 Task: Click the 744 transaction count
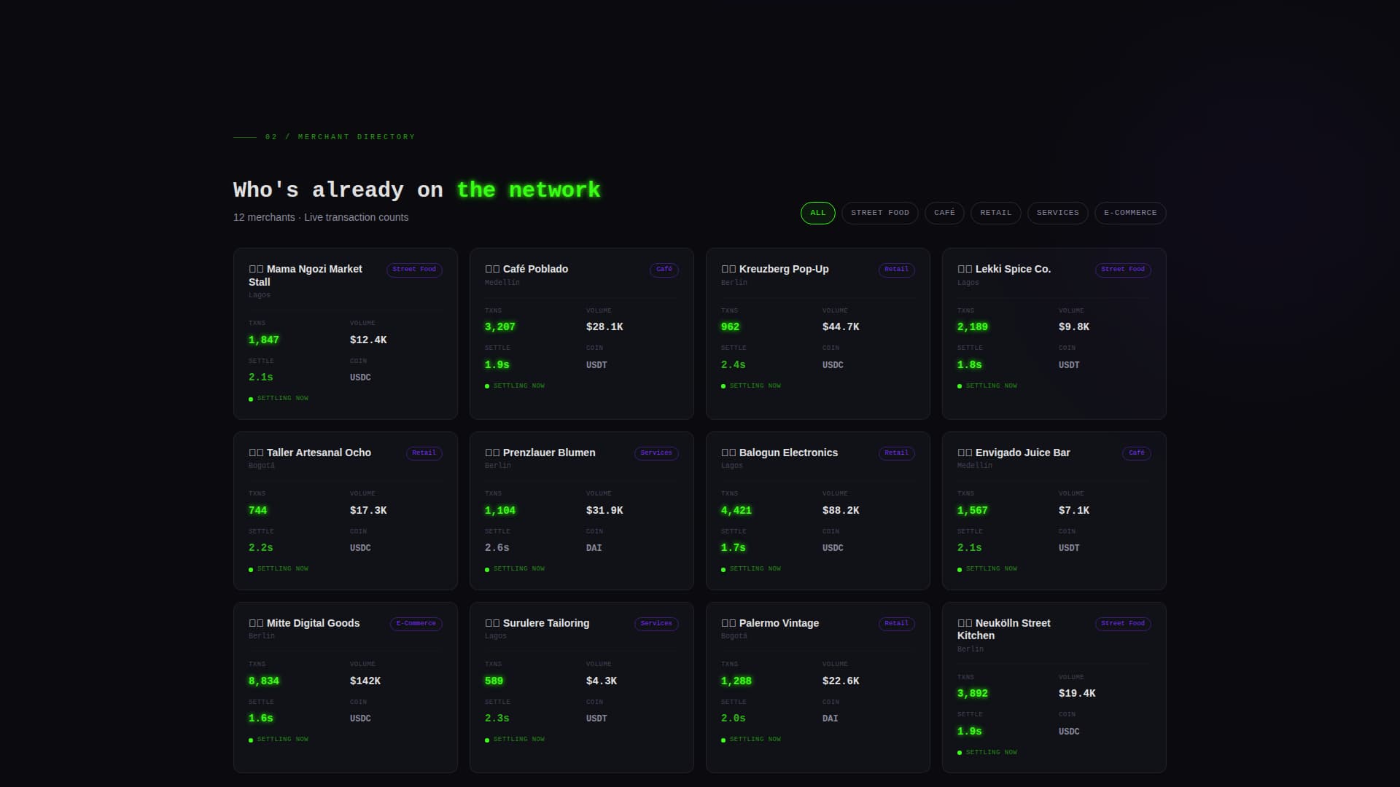click(x=257, y=511)
